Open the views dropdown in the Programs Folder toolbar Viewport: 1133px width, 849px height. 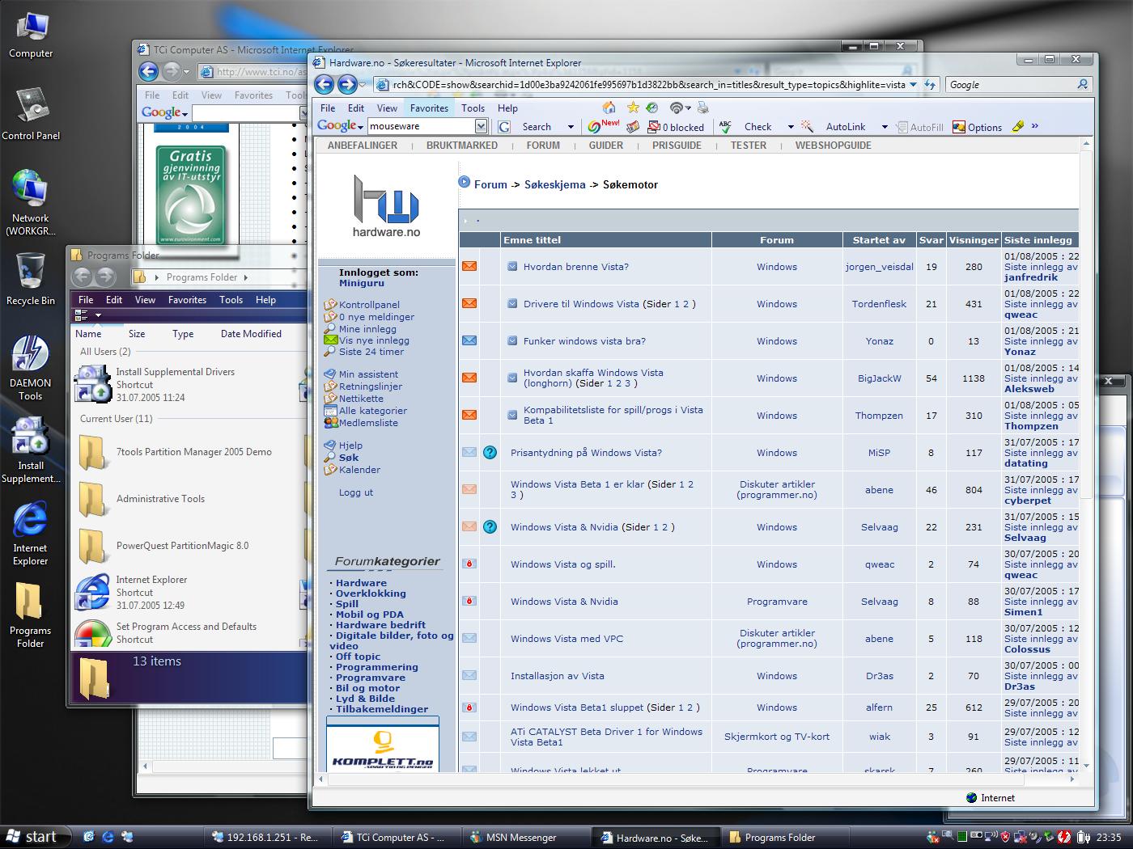pos(98,315)
